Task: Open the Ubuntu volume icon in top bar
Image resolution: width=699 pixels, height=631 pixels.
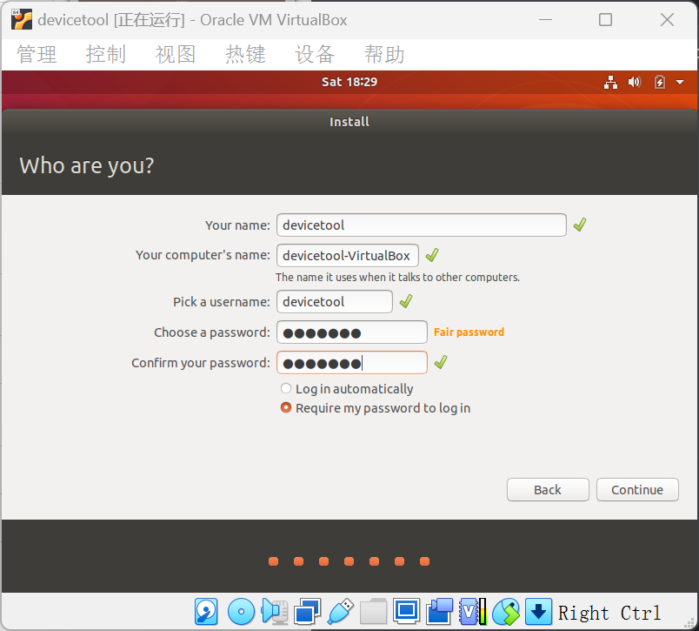Action: (635, 82)
